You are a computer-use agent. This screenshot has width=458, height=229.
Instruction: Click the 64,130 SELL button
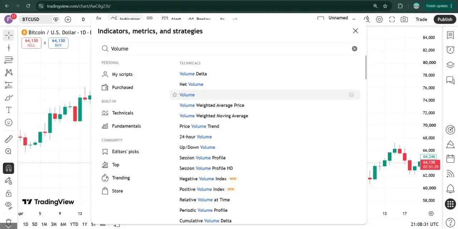[x=31, y=43]
